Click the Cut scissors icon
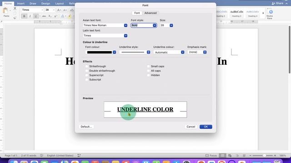291x163 pixels. [x=15, y=8]
